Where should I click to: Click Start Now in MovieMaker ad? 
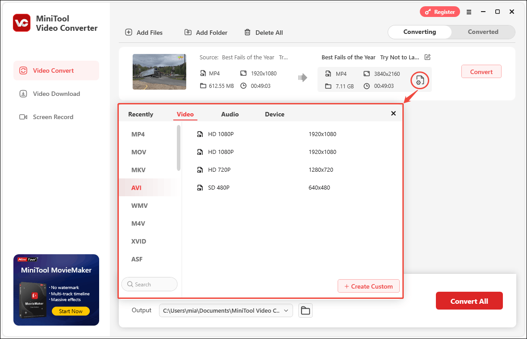pyautogui.click(x=71, y=311)
